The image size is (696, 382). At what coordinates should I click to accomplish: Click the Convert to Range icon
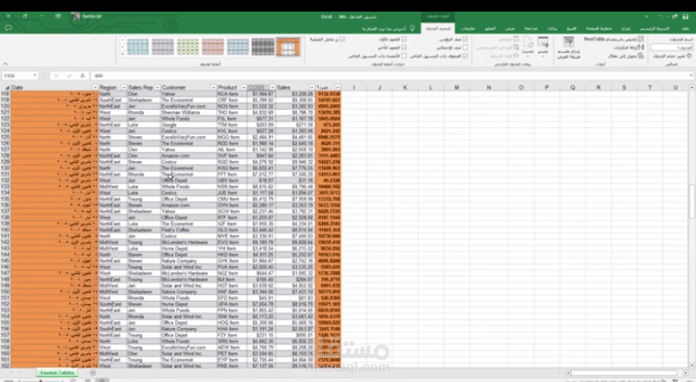[x=641, y=56]
